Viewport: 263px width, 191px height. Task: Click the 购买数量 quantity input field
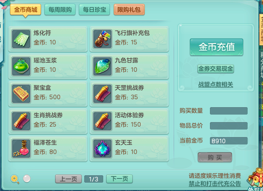229,111
